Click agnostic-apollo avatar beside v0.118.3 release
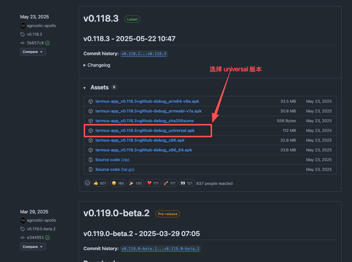This screenshot has width=352, height=262. click(23, 26)
